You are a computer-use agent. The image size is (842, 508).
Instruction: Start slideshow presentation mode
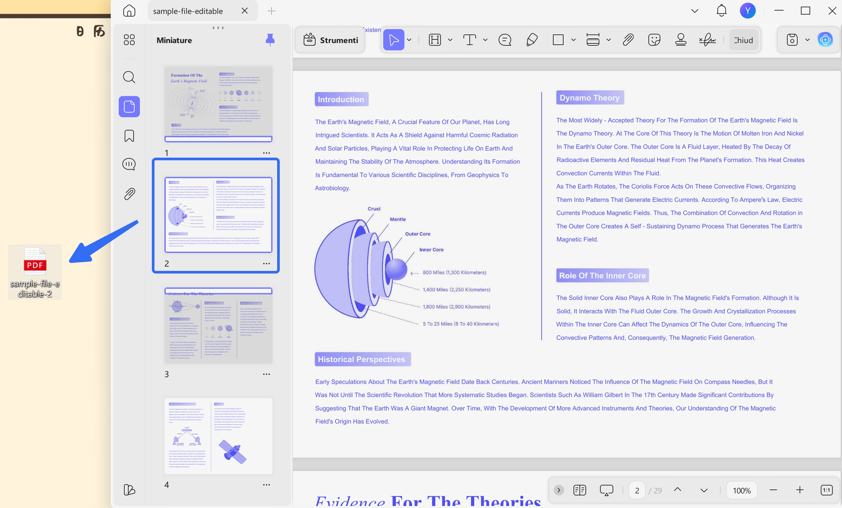[607, 490]
